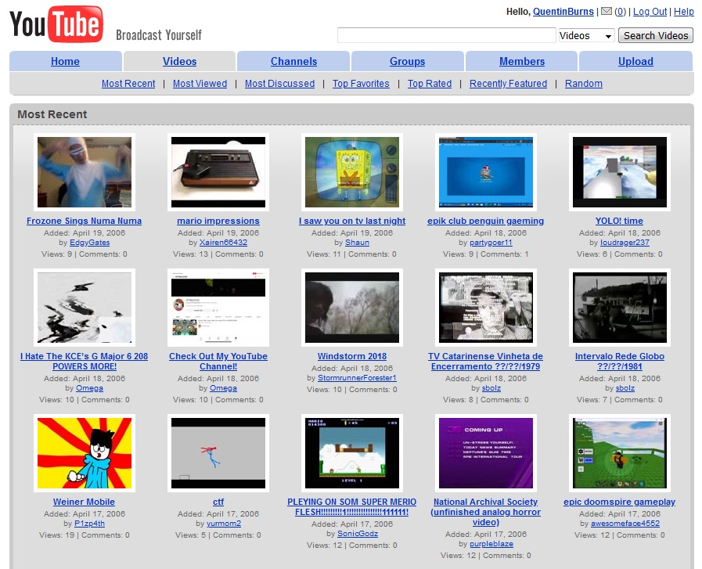Open the Groups section
This screenshot has width=702, height=569.
pyautogui.click(x=408, y=61)
